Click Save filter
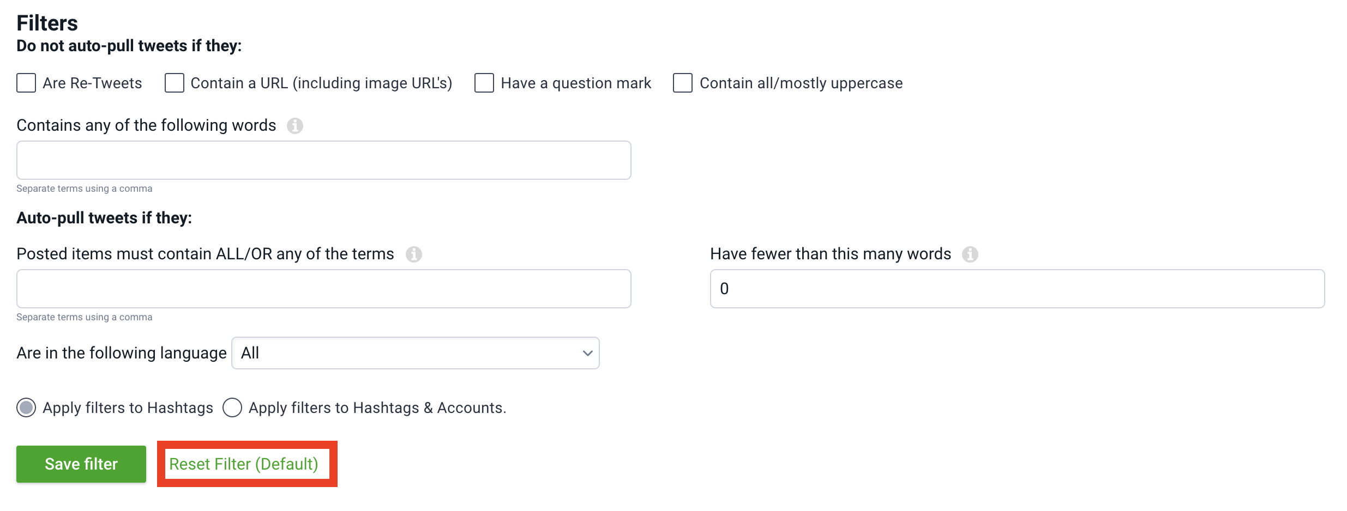 (81, 464)
